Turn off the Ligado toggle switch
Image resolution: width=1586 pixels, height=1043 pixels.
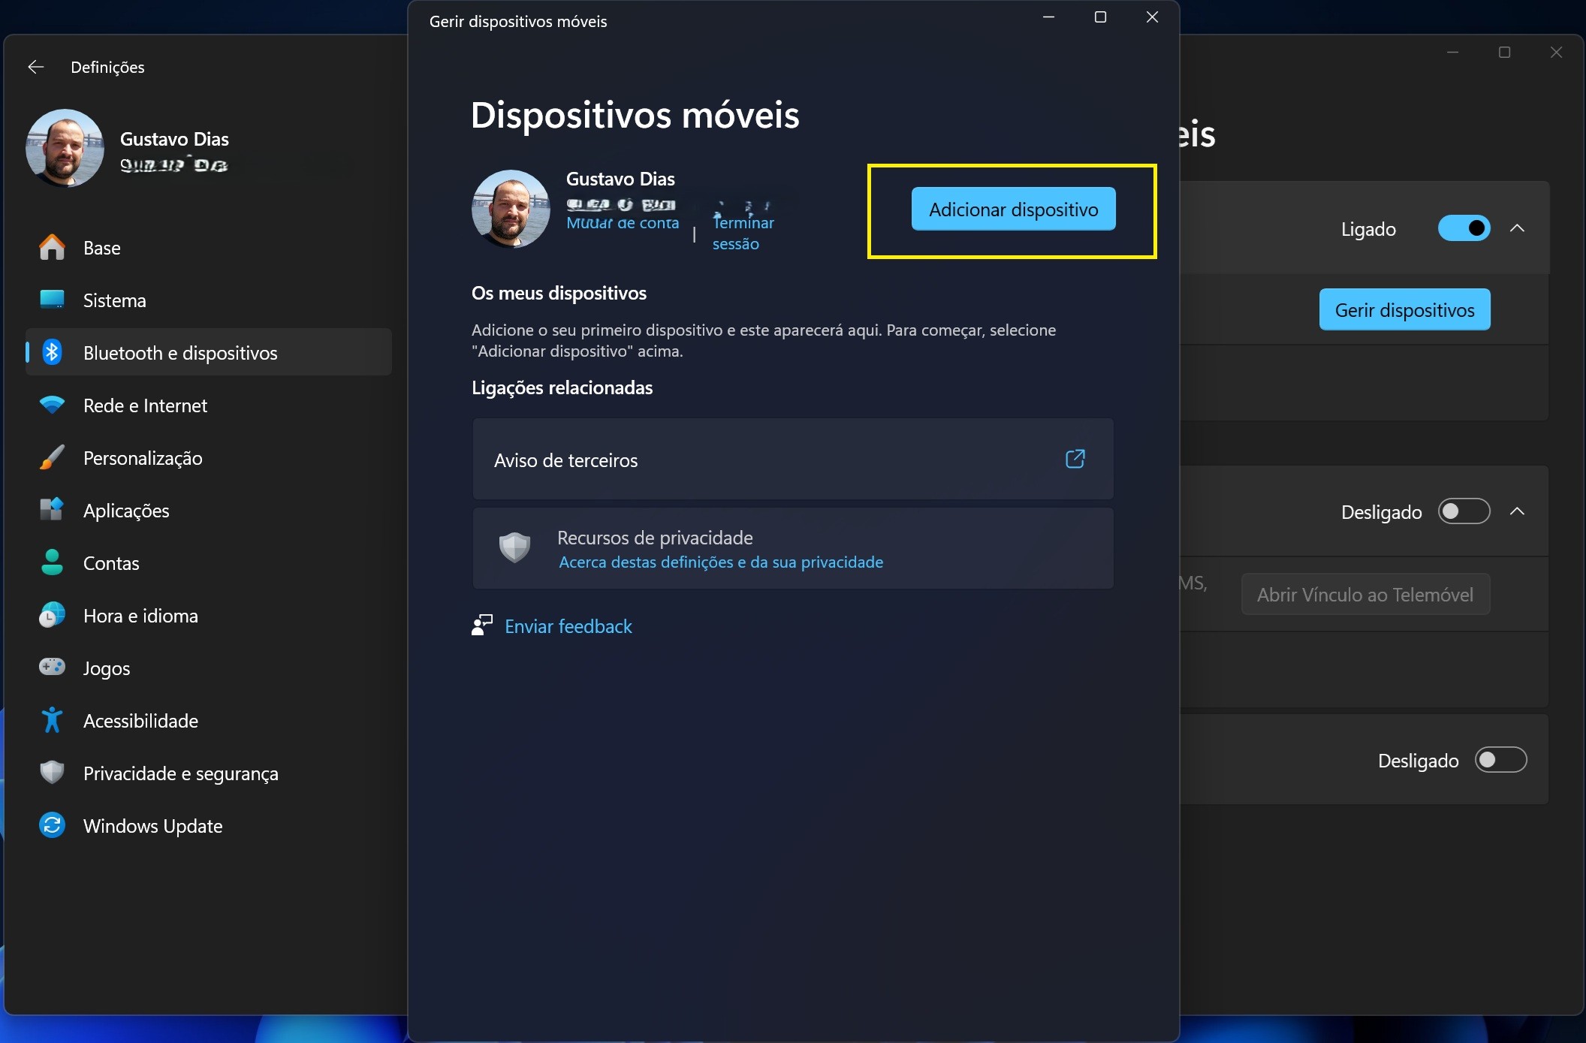point(1463,228)
